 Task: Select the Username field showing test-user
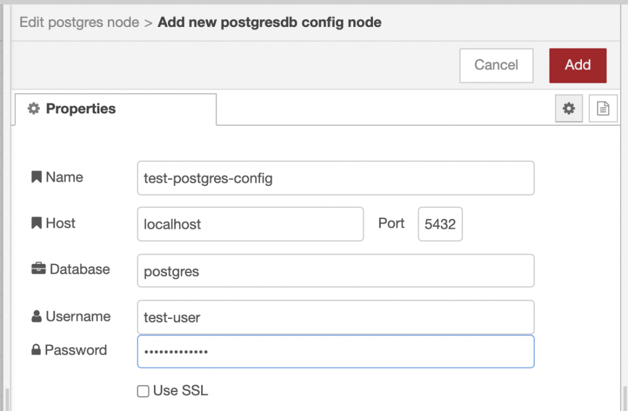click(x=335, y=317)
